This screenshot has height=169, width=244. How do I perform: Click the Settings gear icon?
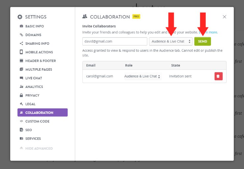tap(20, 17)
